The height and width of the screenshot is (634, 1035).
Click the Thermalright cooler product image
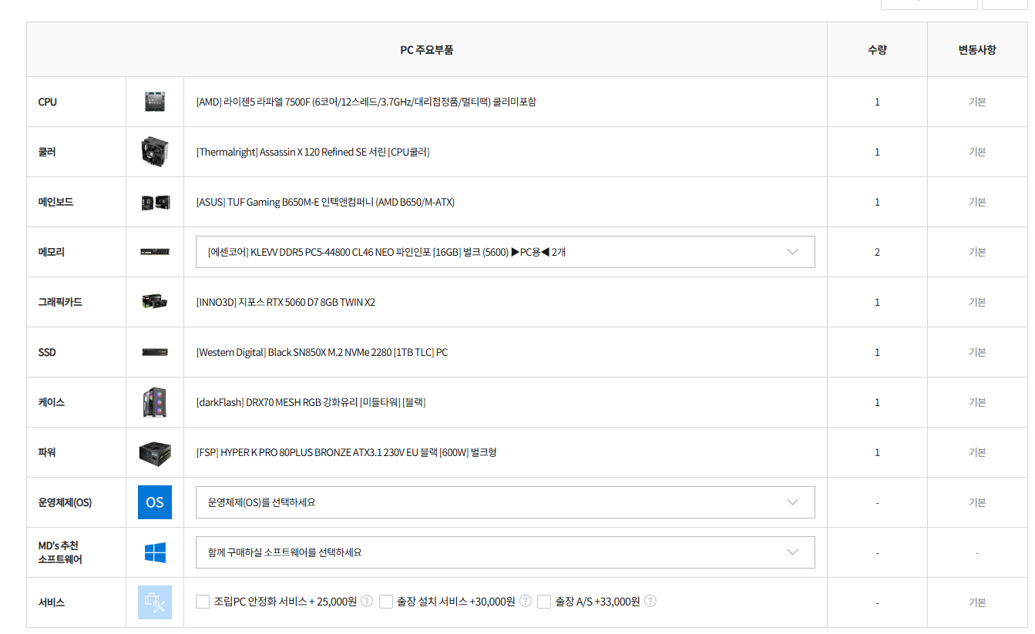[x=155, y=152]
